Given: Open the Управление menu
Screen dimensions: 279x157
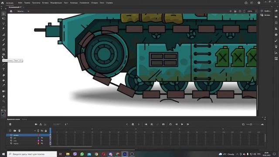Looking at the screenshot, I should pos(84,3).
